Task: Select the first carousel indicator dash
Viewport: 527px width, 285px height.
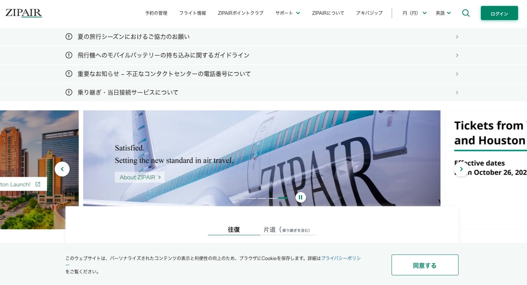Action: coord(241,198)
